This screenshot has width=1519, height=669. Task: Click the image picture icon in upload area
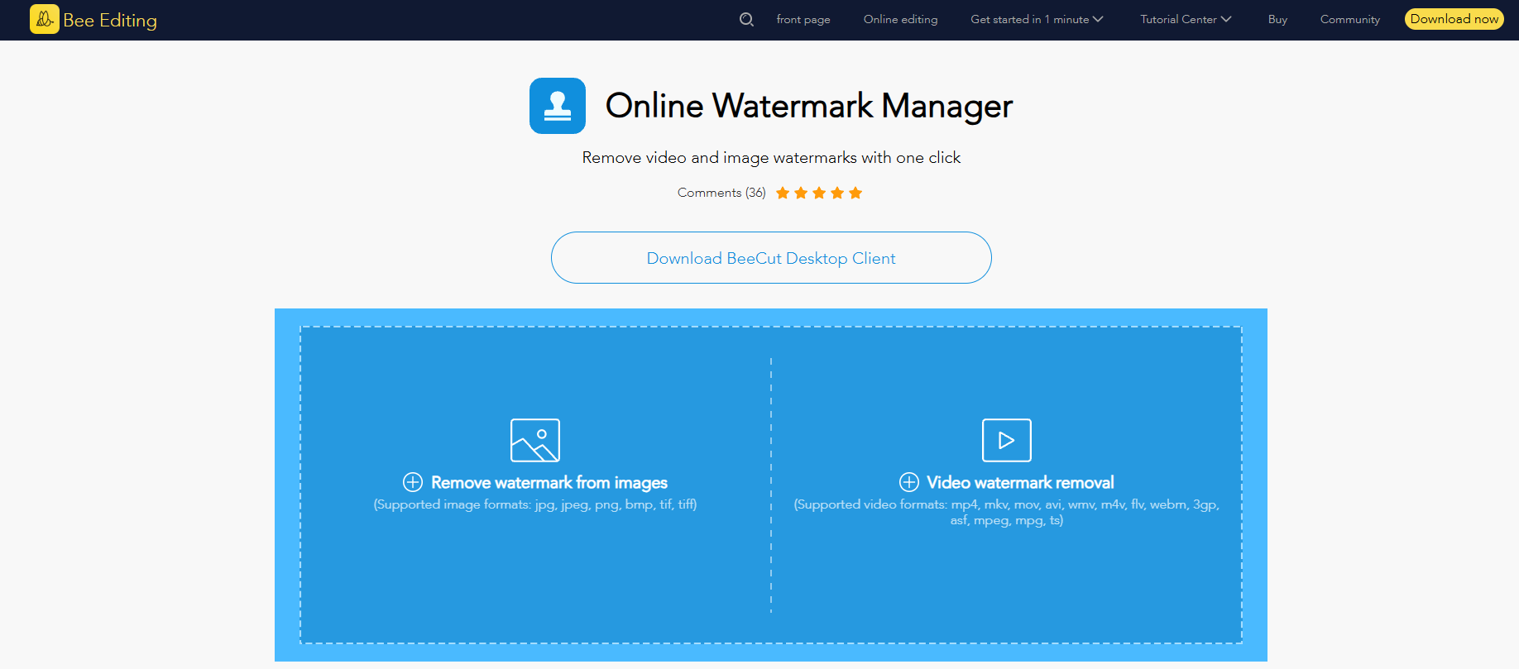click(535, 440)
